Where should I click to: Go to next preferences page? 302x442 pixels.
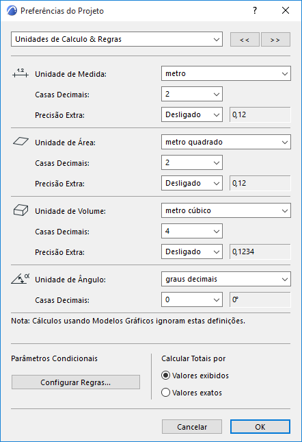pyautogui.click(x=275, y=40)
